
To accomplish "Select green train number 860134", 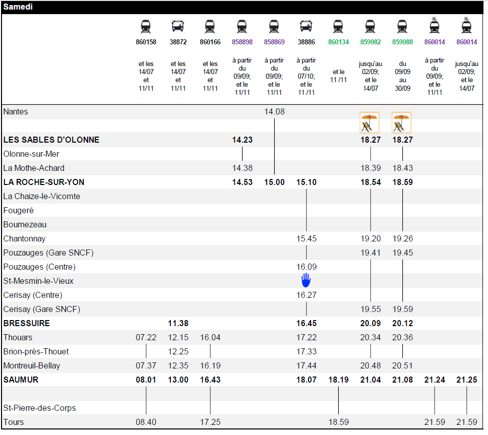I will (338, 42).
